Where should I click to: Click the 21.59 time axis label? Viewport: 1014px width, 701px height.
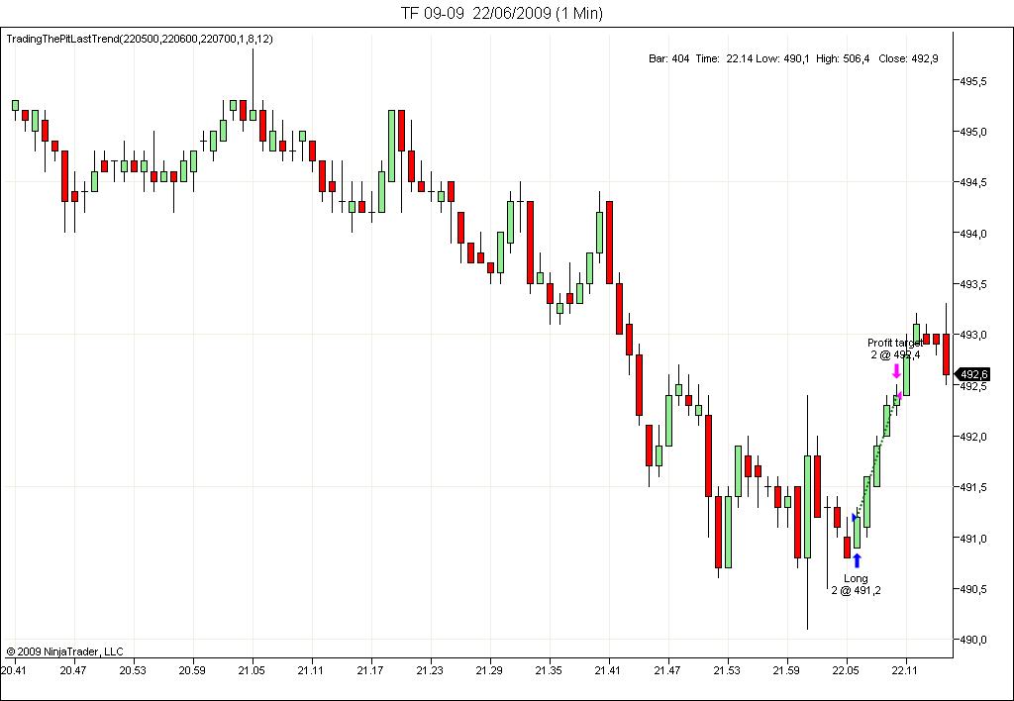pyautogui.click(x=787, y=670)
